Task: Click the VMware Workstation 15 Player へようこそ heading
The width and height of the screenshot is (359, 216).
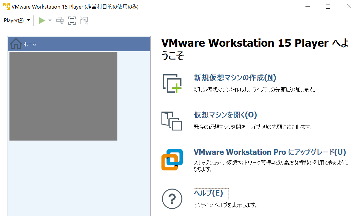Action: click(255, 49)
